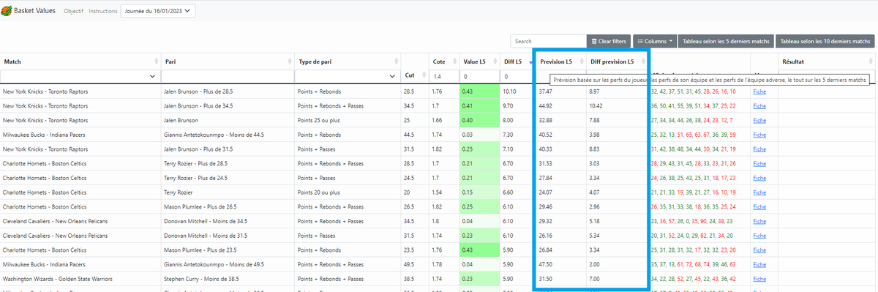Open Fiche link for Donovan Mitchell Moins de 31.5
The image size is (878, 292).
pos(759,235)
